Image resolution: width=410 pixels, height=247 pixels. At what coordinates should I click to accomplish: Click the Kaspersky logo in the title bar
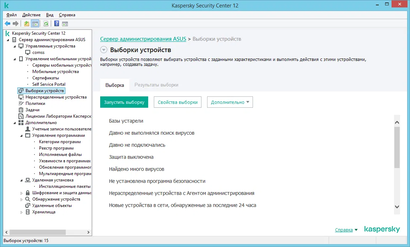(6, 5)
